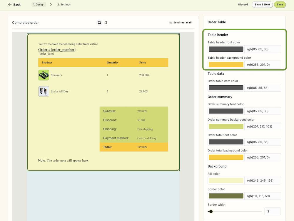Click the Total: row label
The image size is (294, 221).
coord(107,147)
